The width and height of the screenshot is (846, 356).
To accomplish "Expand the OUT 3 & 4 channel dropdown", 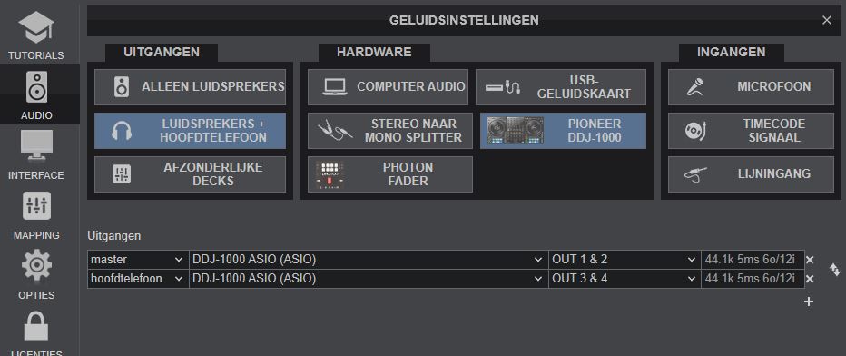I will pyautogui.click(x=625, y=279).
